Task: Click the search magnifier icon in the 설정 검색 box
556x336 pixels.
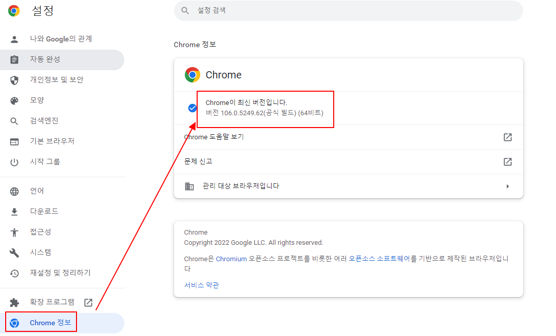Action: click(x=185, y=11)
